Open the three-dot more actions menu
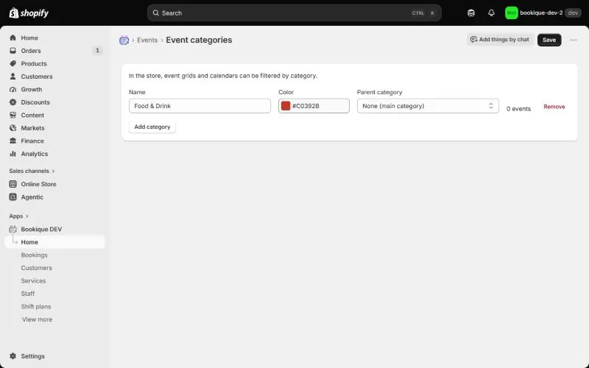The height and width of the screenshot is (368, 589). [x=573, y=40]
